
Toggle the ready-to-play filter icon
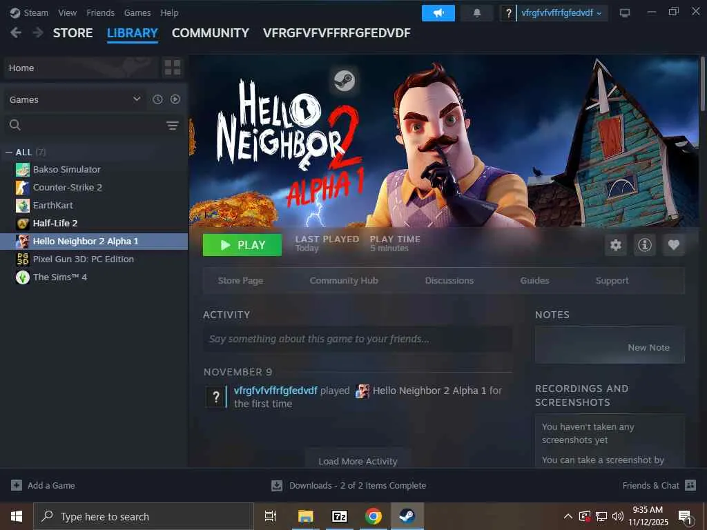[x=175, y=99]
